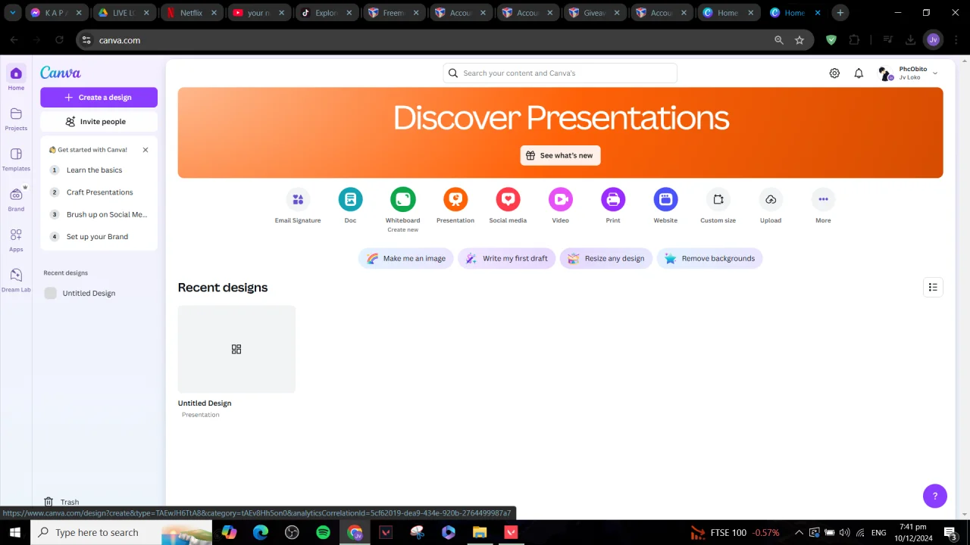Open the browser tab list dropdown arrow

(13, 13)
